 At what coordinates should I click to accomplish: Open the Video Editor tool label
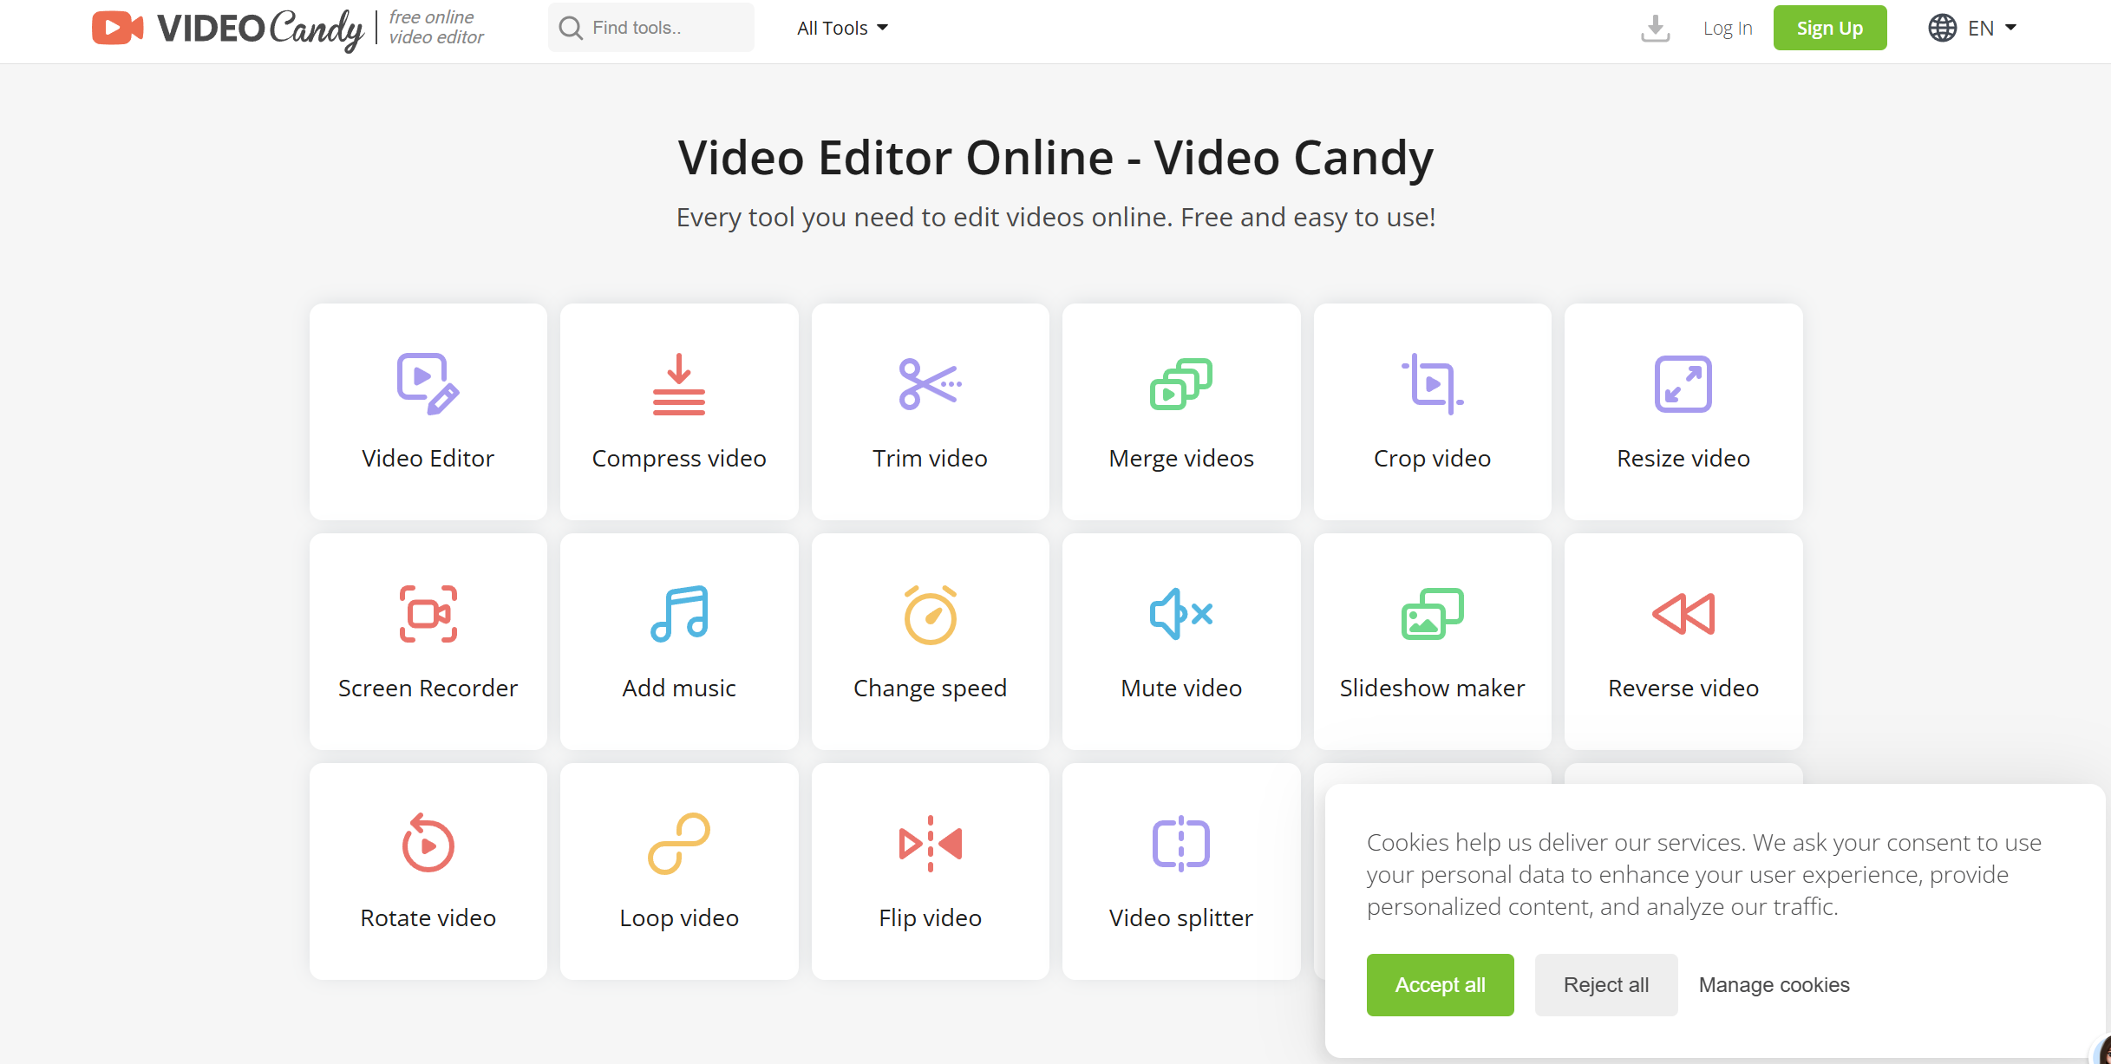(x=428, y=458)
